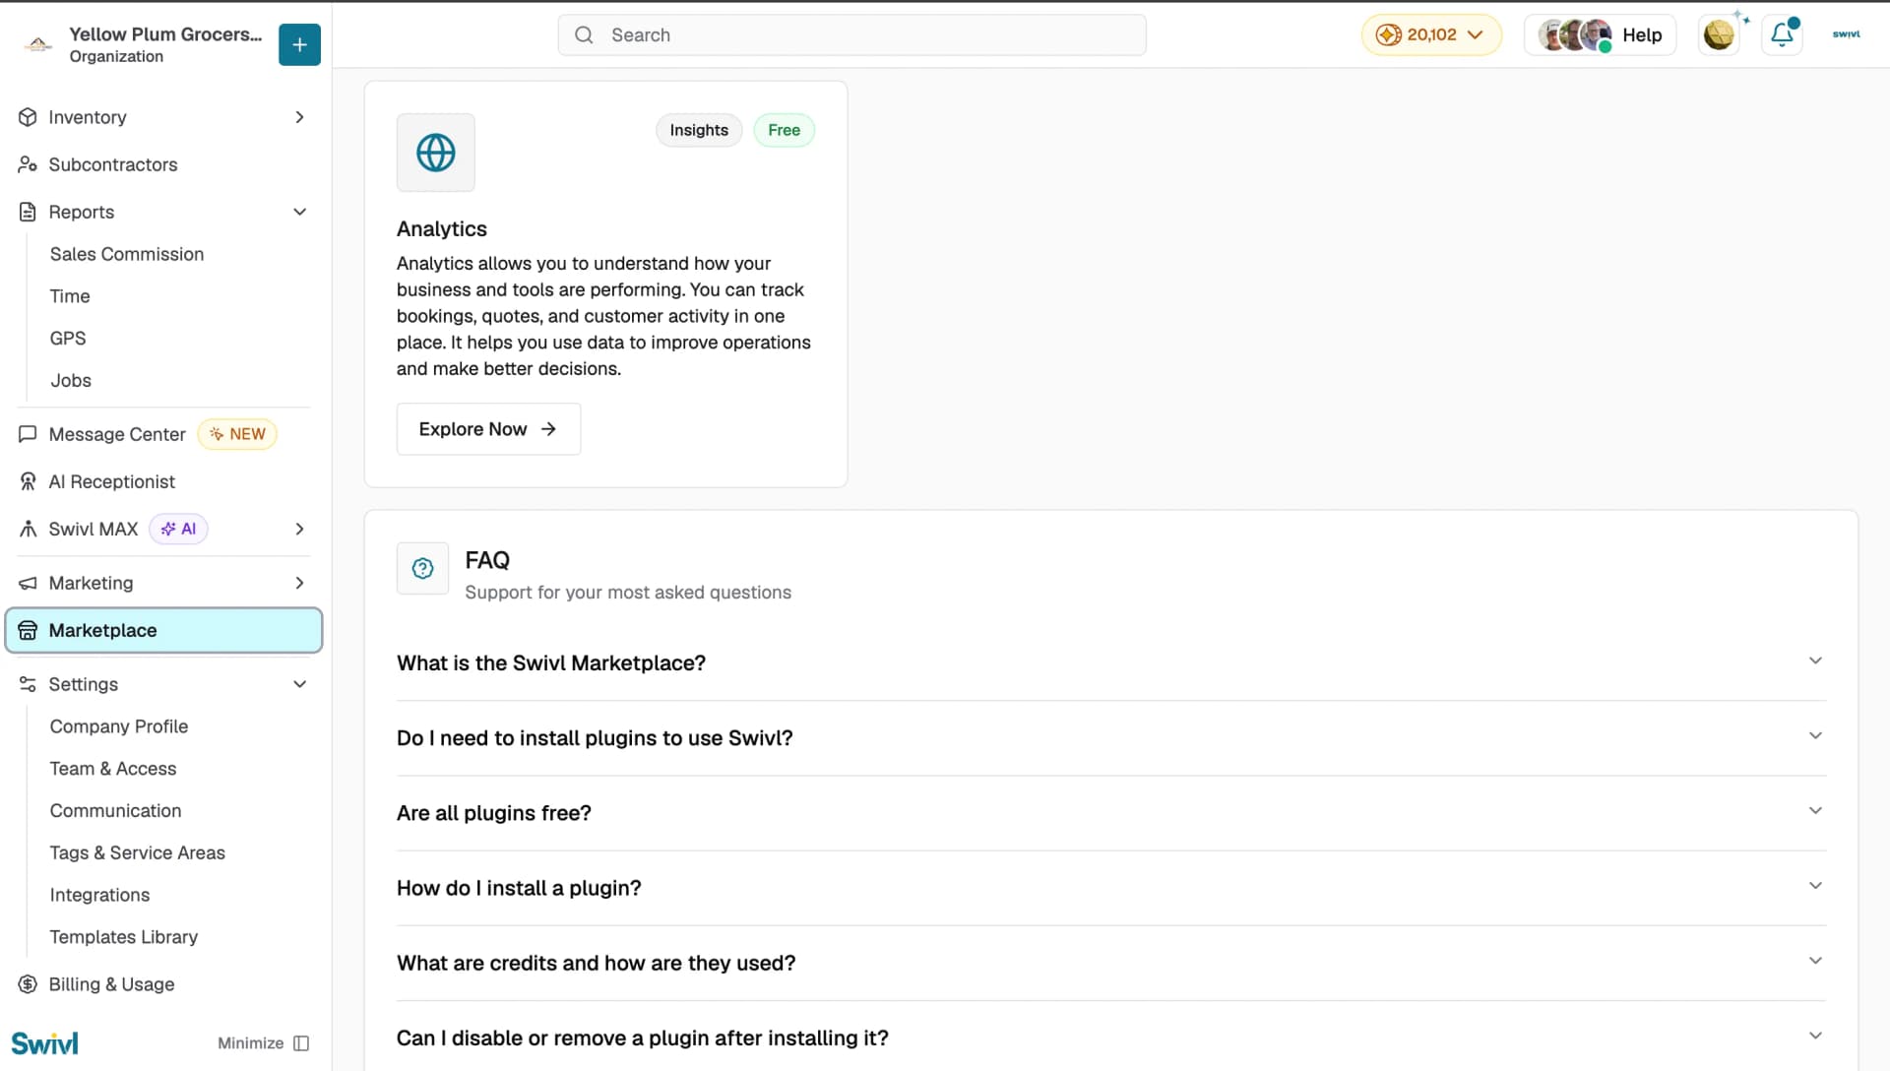Open the Sales Commission report

(x=127, y=254)
